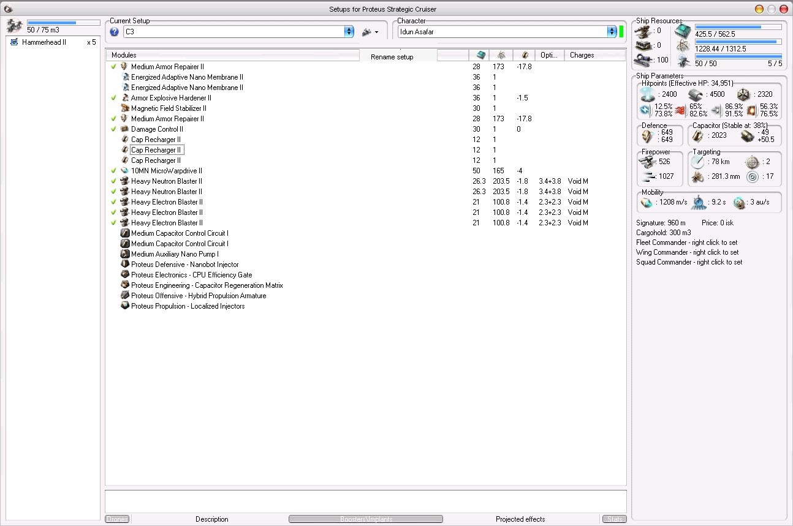Click the Defence tank icon showing 649
Image resolution: width=793 pixels, height=526 pixels.
[x=647, y=136]
